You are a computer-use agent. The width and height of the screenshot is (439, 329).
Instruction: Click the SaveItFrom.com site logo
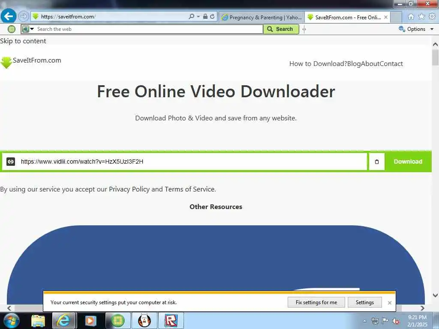[31, 62]
